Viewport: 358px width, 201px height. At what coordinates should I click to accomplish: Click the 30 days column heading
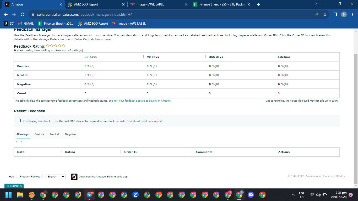click(x=91, y=57)
